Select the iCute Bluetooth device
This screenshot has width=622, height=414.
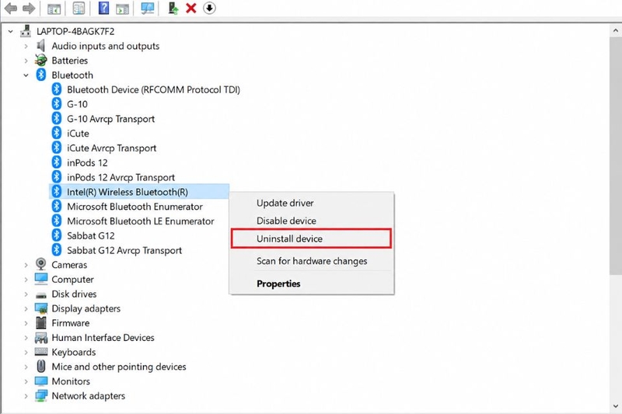(x=78, y=134)
